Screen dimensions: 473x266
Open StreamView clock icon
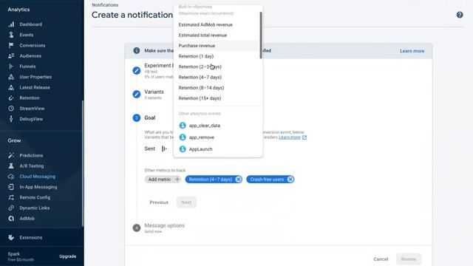[11, 109]
